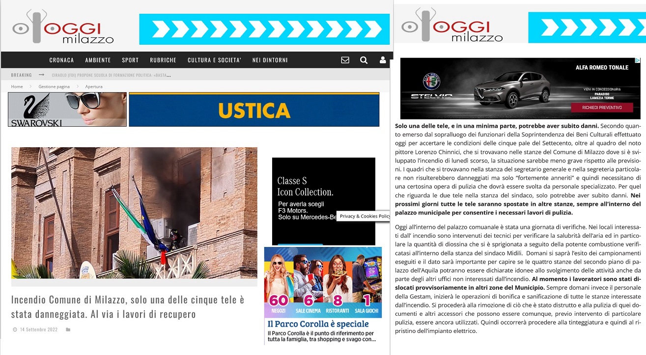Screen dimensions: 646x355
Task: Open Gestione pagina breadcrumb link
Action: pos(54,86)
